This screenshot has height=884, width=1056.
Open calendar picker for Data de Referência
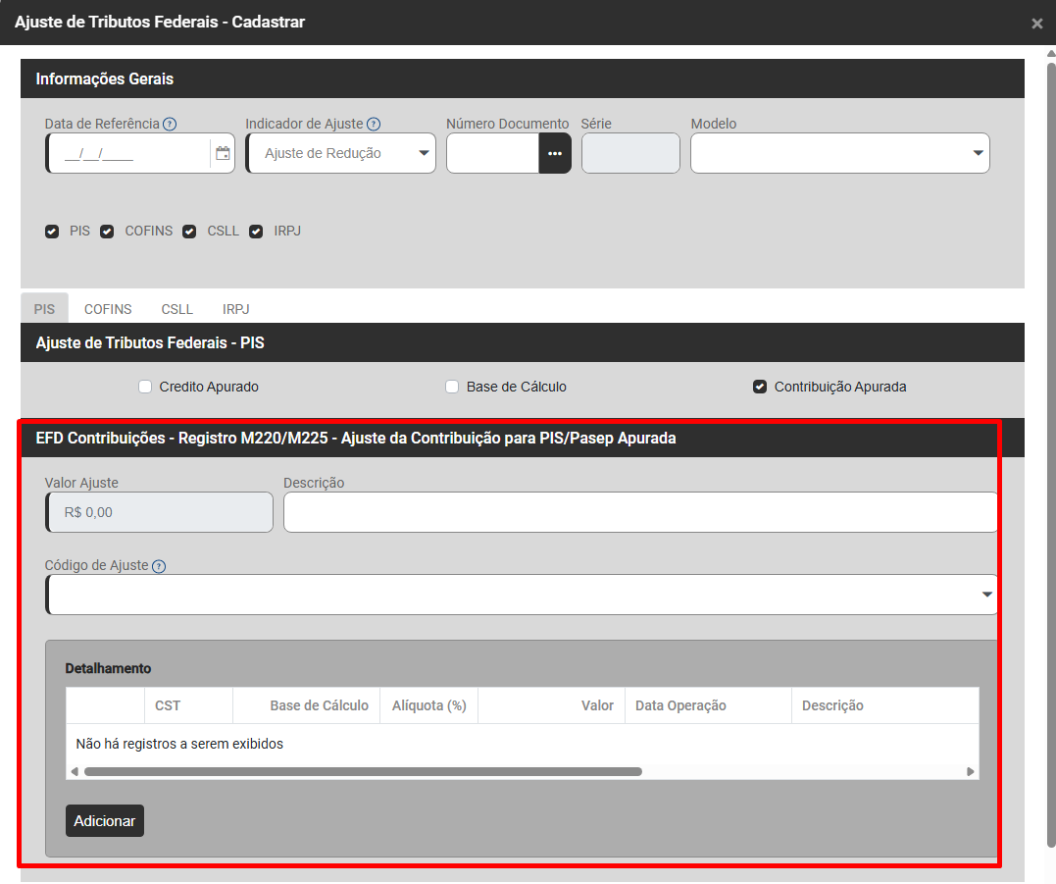[223, 153]
